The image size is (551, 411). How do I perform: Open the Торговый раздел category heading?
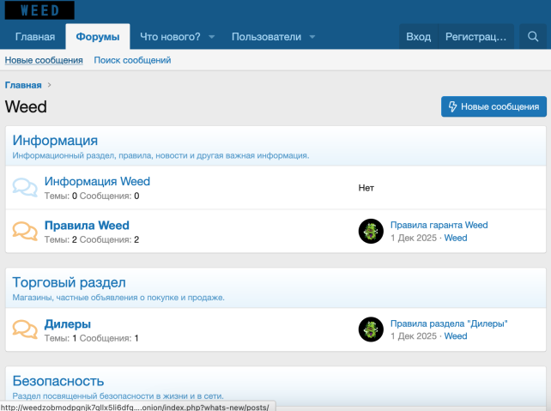(x=69, y=282)
